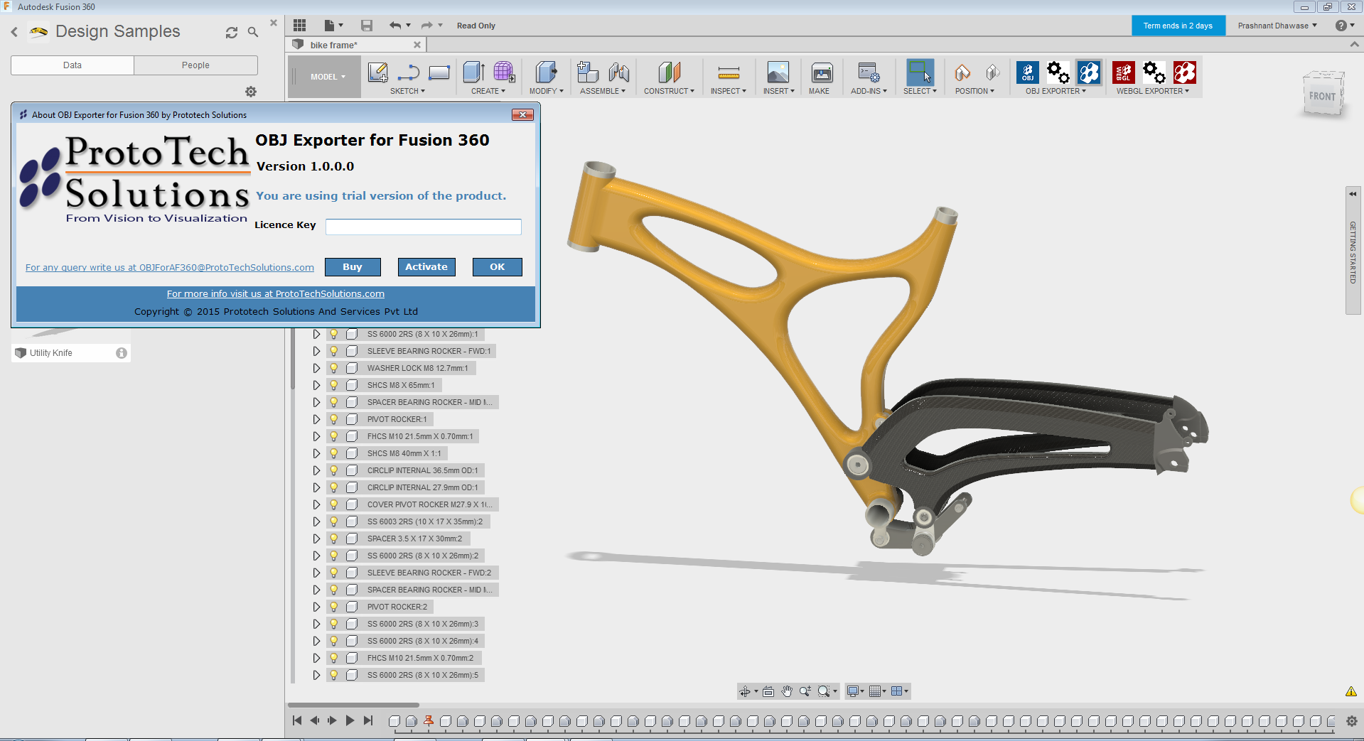Viewport: 1364px width, 741px height.
Task: Toggle lightbulb for FHCS M10 21.5mm X 0.70mm:1
Action: click(333, 436)
